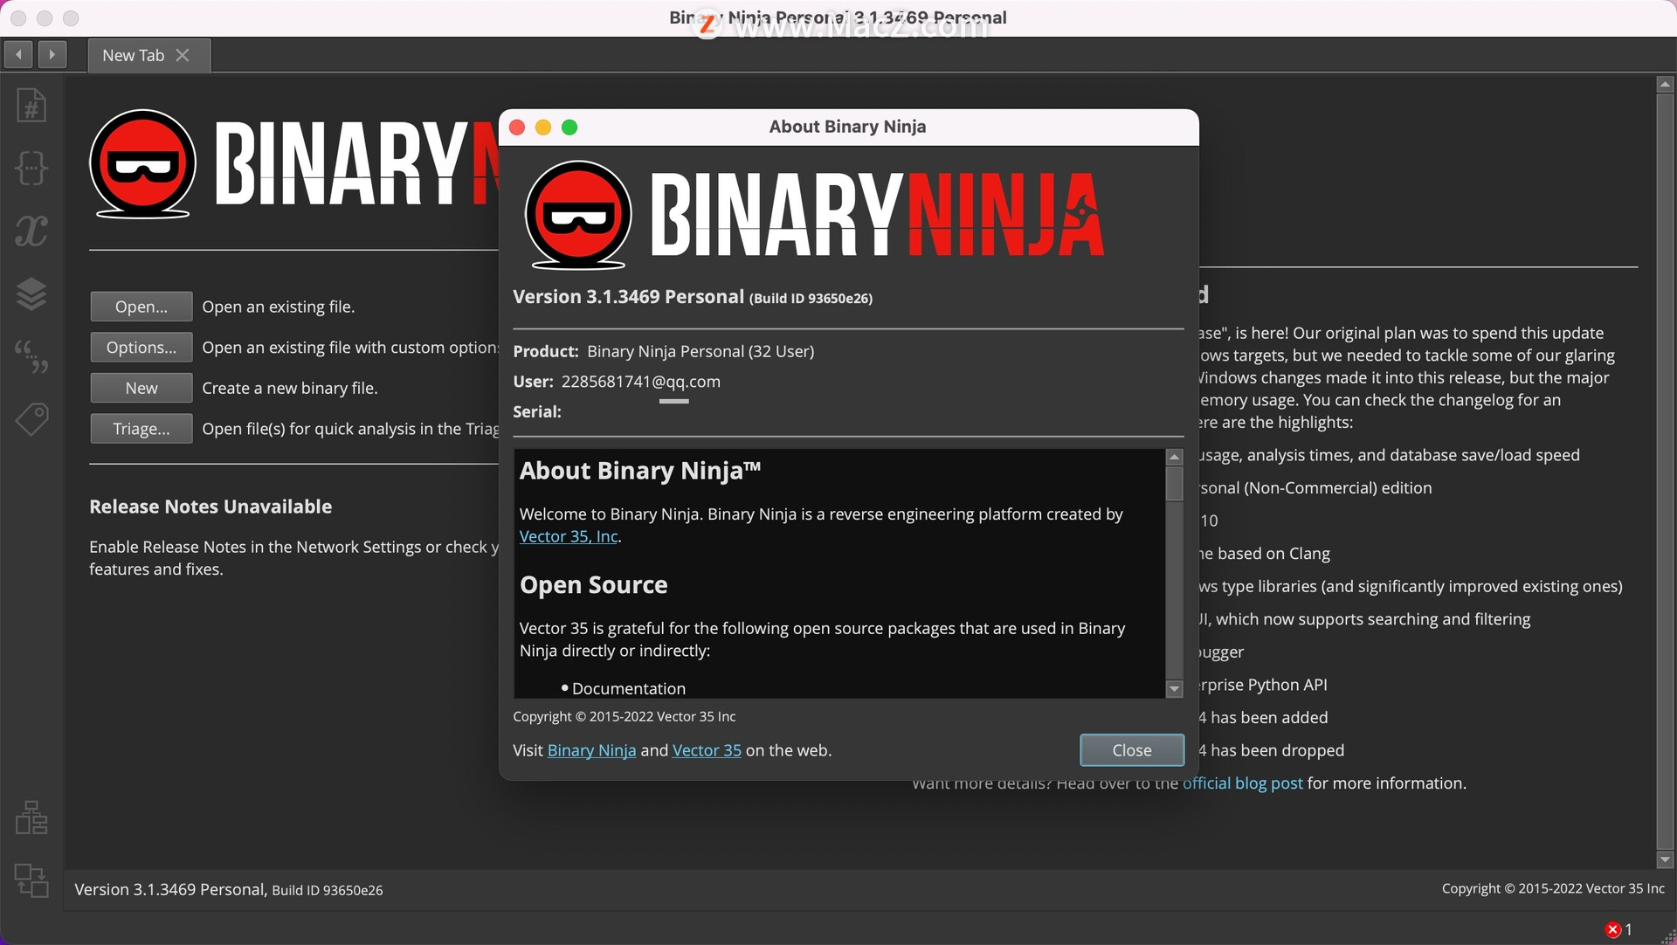The width and height of the screenshot is (1677, 945).
Task: Close the New Tab tab
Action: pos(183,55)
